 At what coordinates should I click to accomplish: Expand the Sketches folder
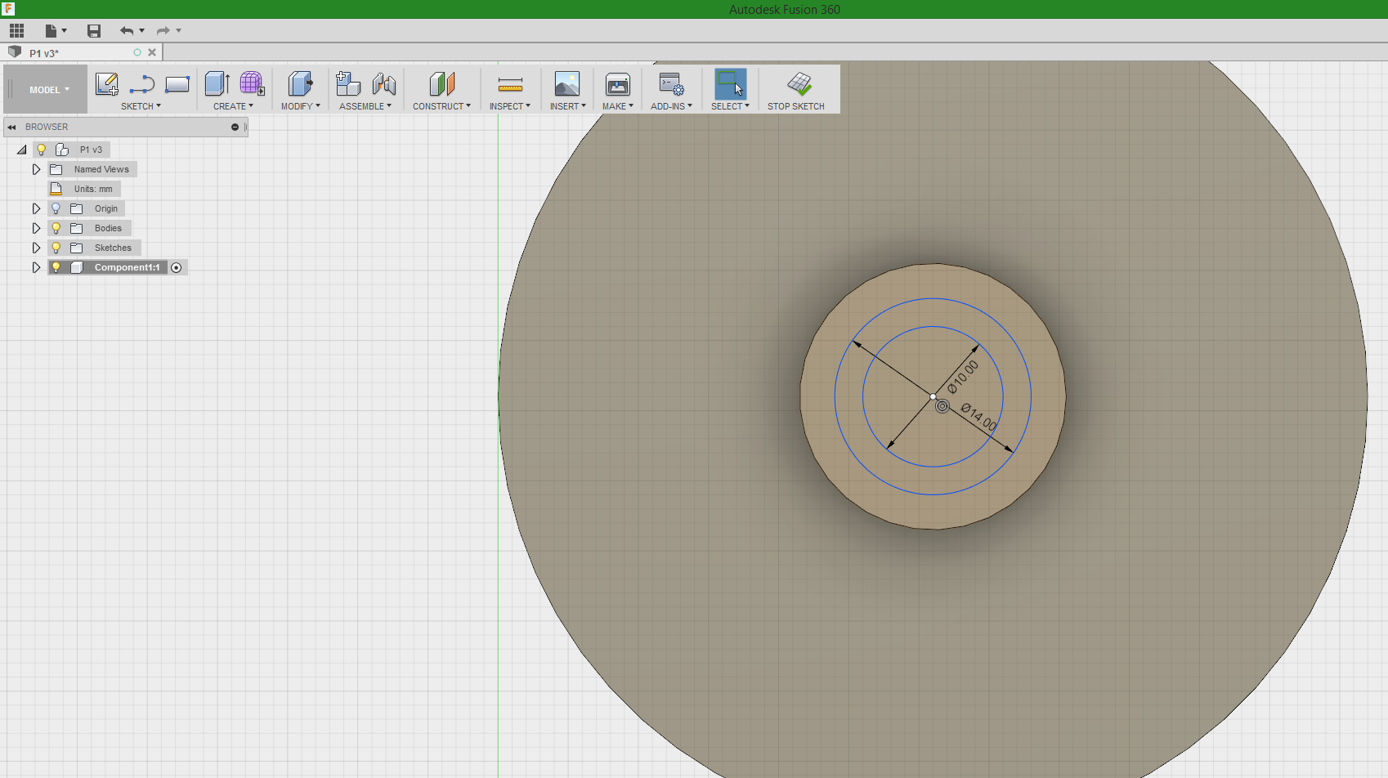pyautogui.click(x=36, y=248)
